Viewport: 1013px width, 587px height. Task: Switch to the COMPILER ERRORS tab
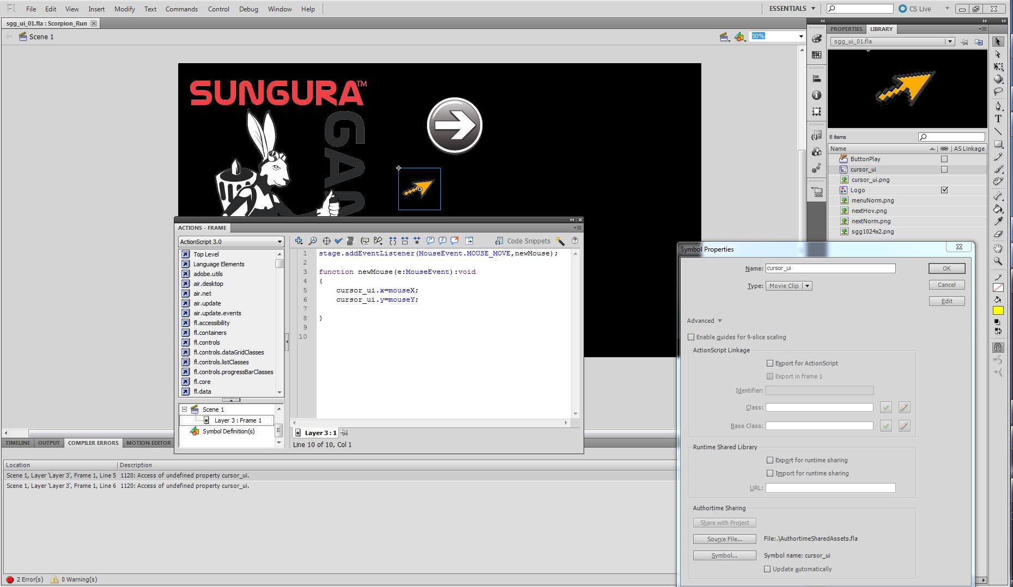(93, 443)
